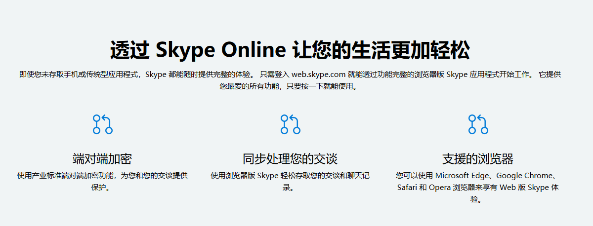593x226 pixels.
Task: Click the description starting 使用产业标准端对端加密功能
Action: [102, 182]
